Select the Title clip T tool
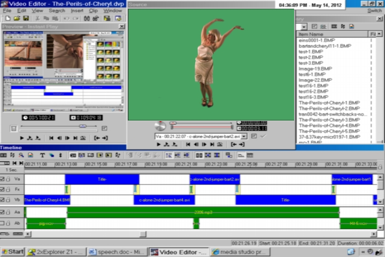Viewport: 385px width, 257px height. [x=42, y=155]
